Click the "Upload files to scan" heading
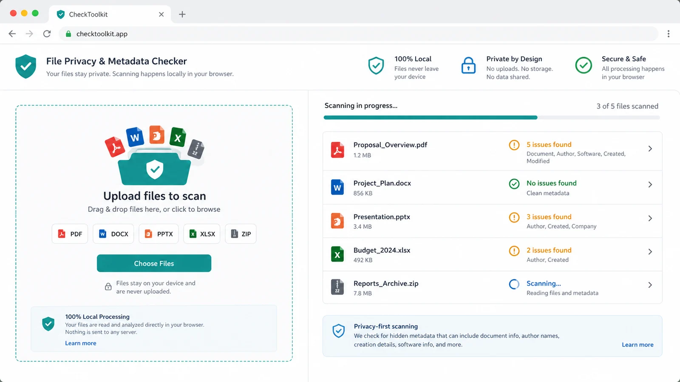Viewport: 680px width, 382px height. tap(155, 196)
